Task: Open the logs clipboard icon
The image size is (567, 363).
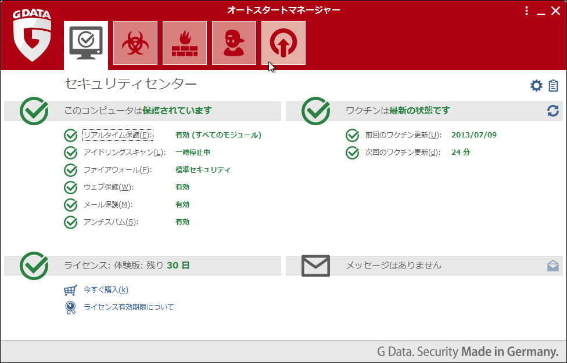Action: coord(553,85)
